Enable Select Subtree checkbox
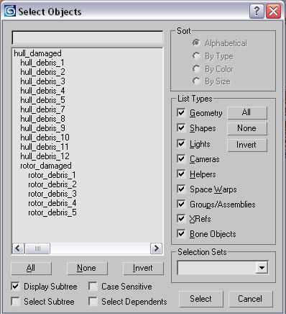The width and height of the screenshot is (286, 314). click(x=15, y=302)
